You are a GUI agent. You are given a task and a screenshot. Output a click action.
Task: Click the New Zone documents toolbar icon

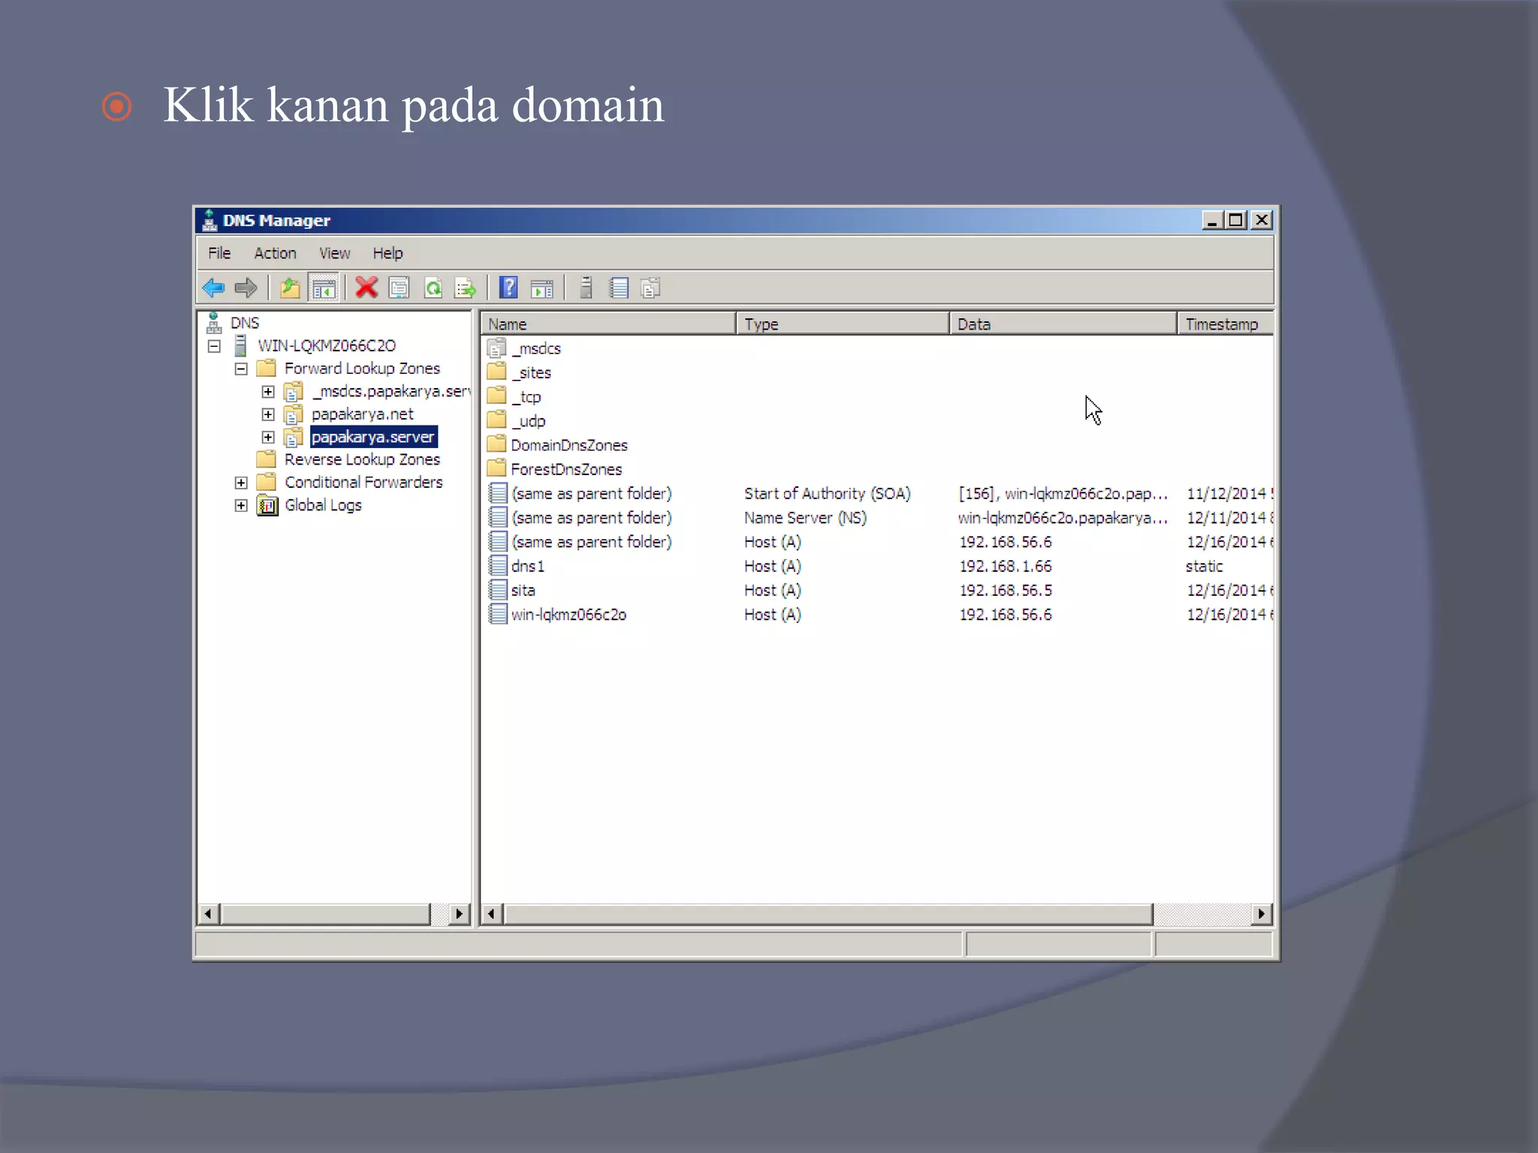click(650, 287)
